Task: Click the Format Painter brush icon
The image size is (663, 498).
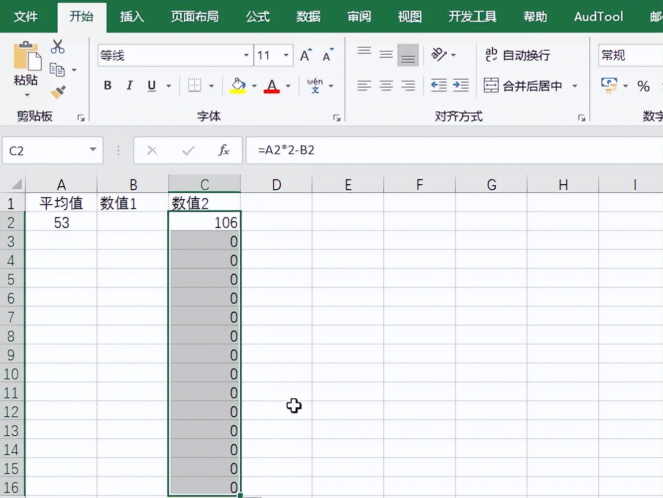Action: point(57,93)
